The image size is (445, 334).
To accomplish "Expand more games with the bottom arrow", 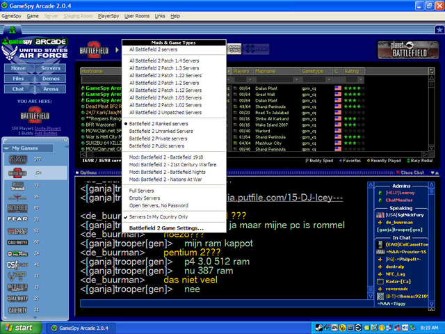I will 35,317.
